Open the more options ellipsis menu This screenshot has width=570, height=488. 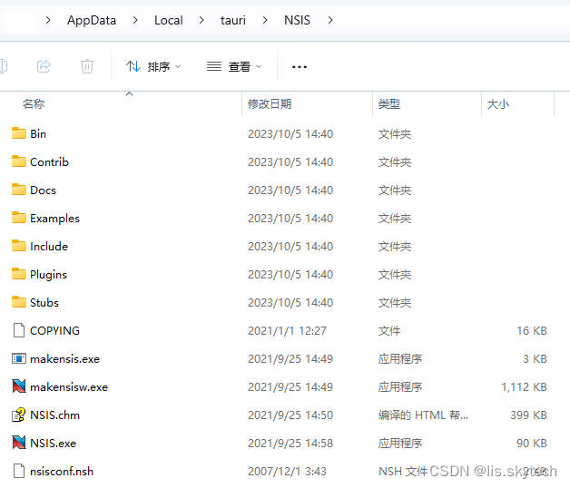300,67
